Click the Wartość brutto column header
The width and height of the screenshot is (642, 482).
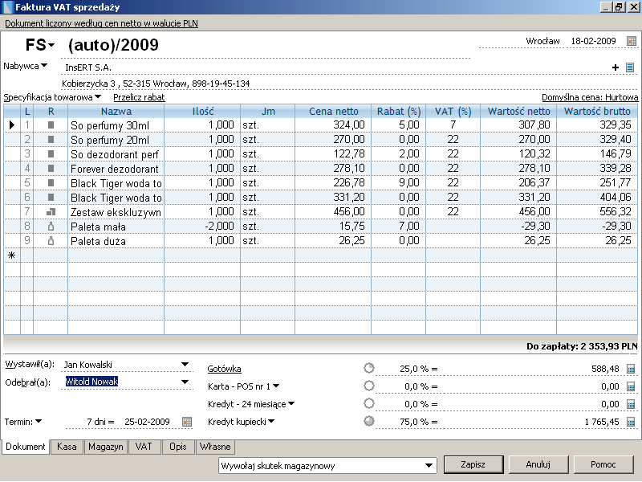click(597, 111)
